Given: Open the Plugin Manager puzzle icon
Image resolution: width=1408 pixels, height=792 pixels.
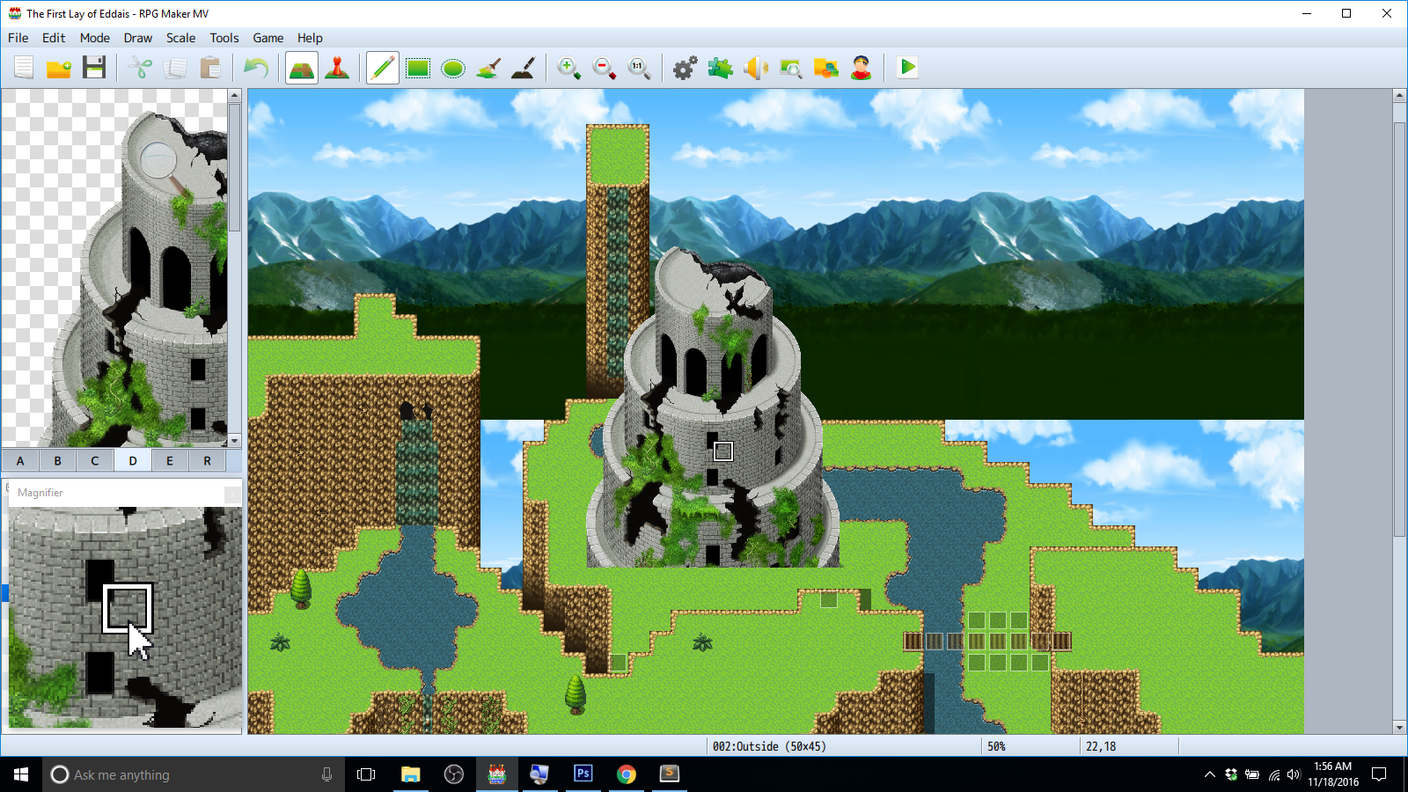Looking at the screenshot, I should (721, 68).
